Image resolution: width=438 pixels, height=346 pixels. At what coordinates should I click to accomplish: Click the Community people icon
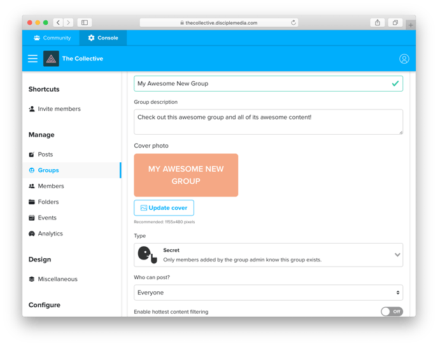[x=37, y=38]
